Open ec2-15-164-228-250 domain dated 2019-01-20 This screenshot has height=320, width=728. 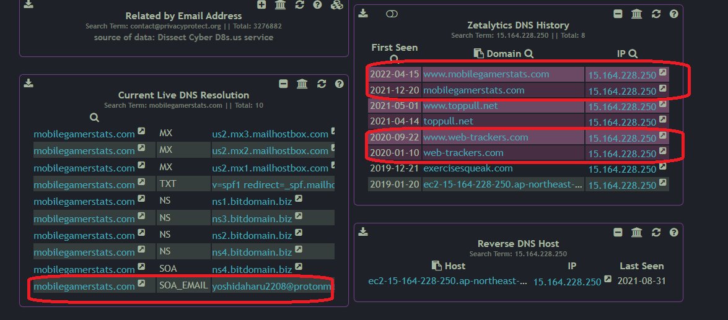[x=503, y=184]
